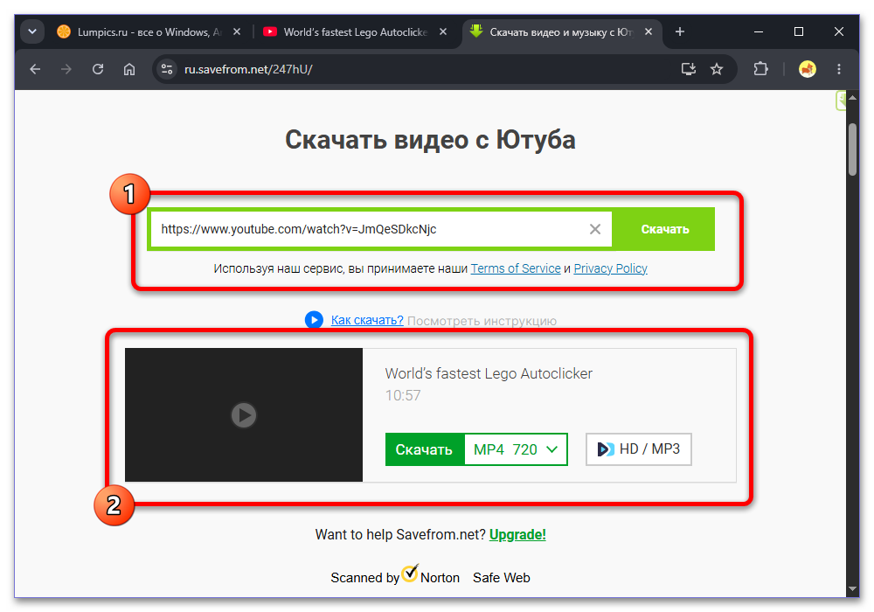Screen dimensions: 874x612
Task: Play the video preview thumbnail
Action: [244, 414]
